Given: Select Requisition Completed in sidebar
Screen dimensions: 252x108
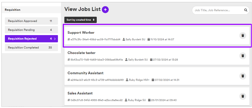Looking at the screenshot, I should (x=31, y=47).
